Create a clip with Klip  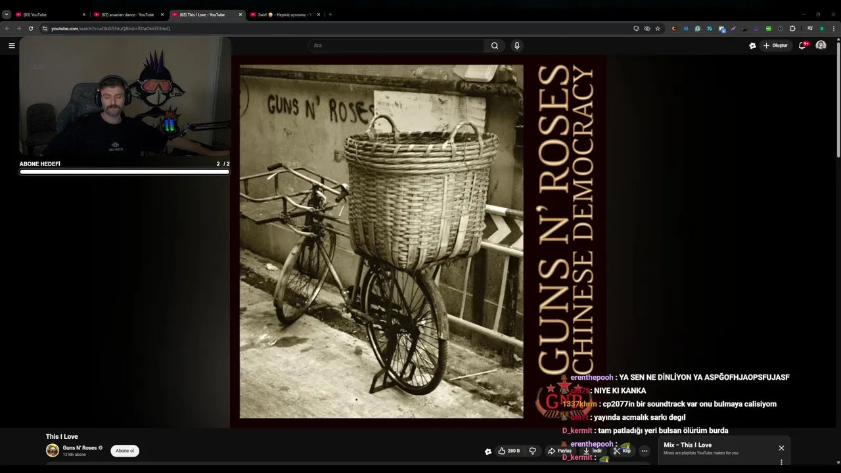coord(622,451)
